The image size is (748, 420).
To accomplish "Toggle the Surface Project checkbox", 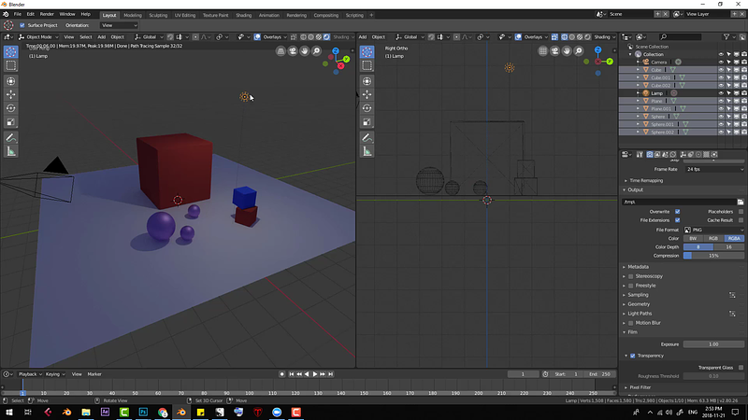I will tap(22, 25).
